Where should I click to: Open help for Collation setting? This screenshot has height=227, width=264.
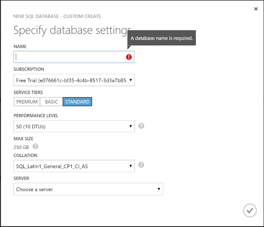pyautogui.click(x=141, y=165)
